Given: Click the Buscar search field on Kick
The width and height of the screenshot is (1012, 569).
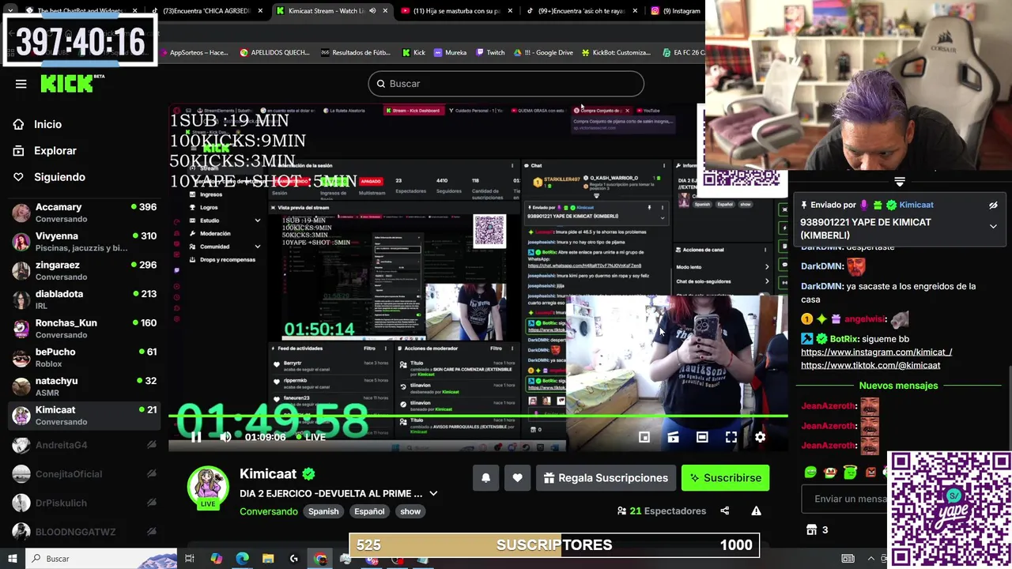Looking at the screenshot, I should (x=506, y=84).
